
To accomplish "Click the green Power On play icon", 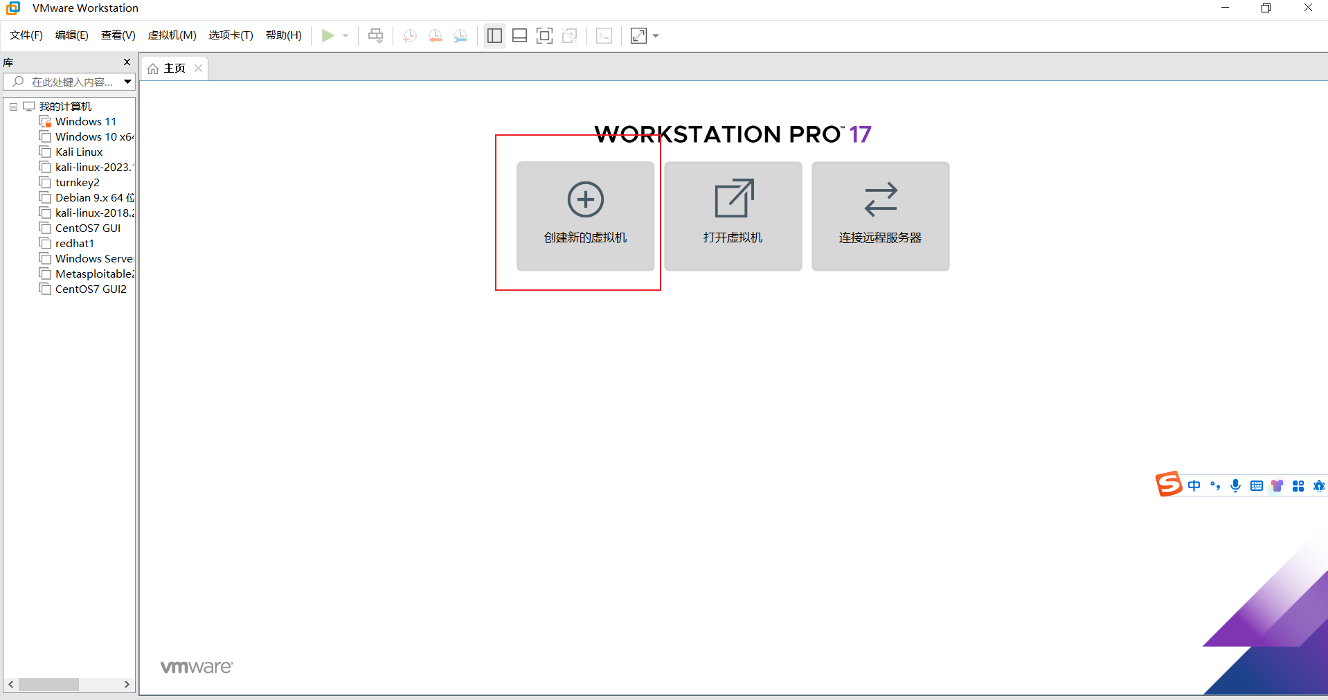I will click(x=328, y=35).
